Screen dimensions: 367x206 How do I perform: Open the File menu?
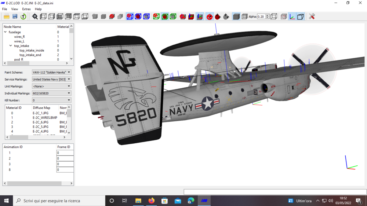4,9
